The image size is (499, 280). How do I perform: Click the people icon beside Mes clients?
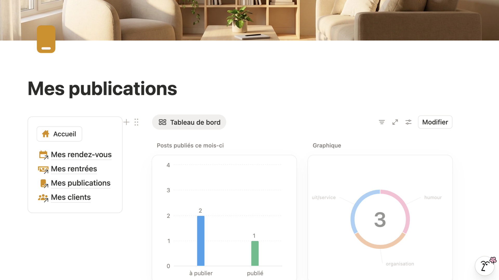[x=43, y=198]
